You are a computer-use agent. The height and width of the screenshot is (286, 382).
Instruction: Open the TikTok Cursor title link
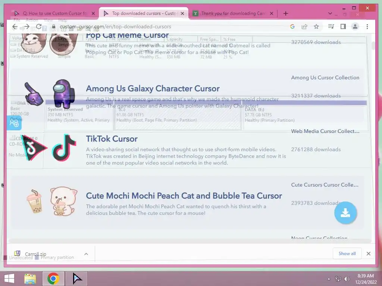(112, 139)
